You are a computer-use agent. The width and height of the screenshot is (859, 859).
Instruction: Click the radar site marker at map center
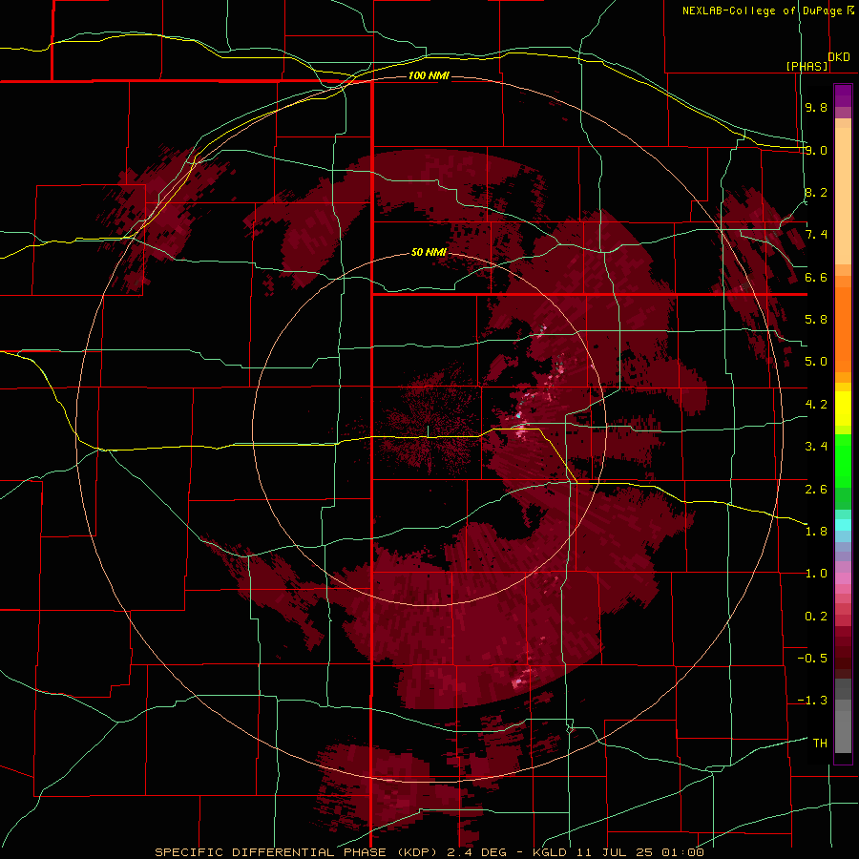pos(428,431)
